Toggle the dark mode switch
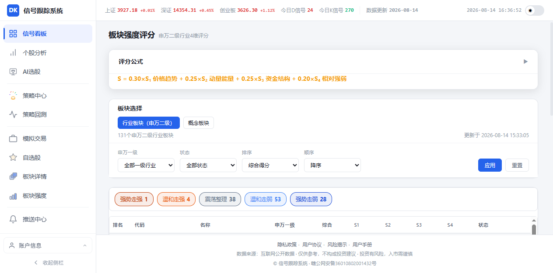553x273 pixels. [534, 10]
